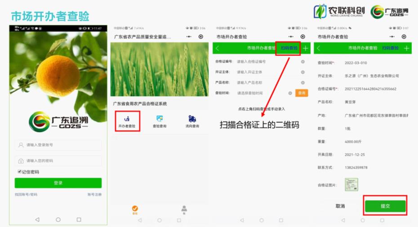
Task: Switch to the 我 profile tab
Action: click(184, 210)
